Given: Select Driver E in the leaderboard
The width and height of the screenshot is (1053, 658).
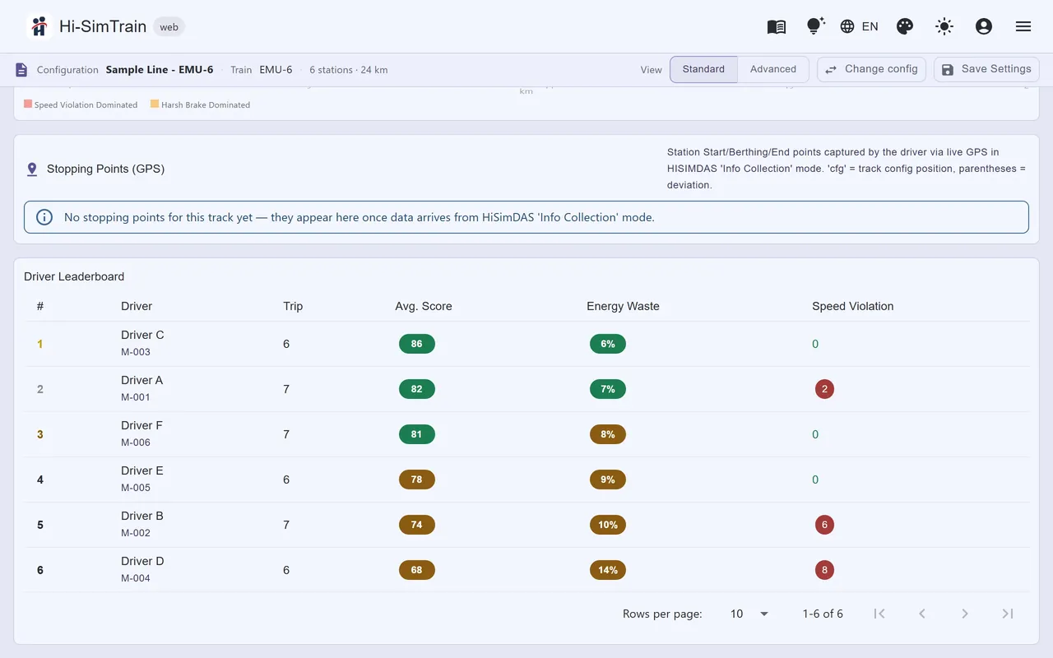Looking at the screenshot, I should 141,470.
